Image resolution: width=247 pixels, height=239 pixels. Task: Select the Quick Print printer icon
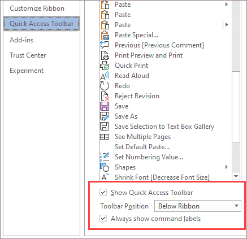105,66
